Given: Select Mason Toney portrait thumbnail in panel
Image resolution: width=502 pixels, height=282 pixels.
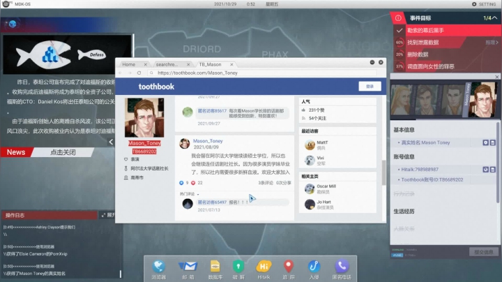Looking at the screenshot, I should (482, 100).
